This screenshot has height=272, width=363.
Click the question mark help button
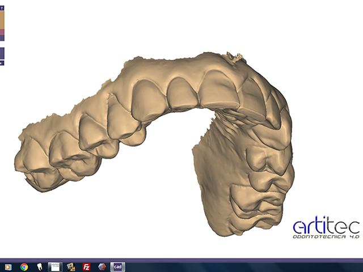(x=2, y=8)
